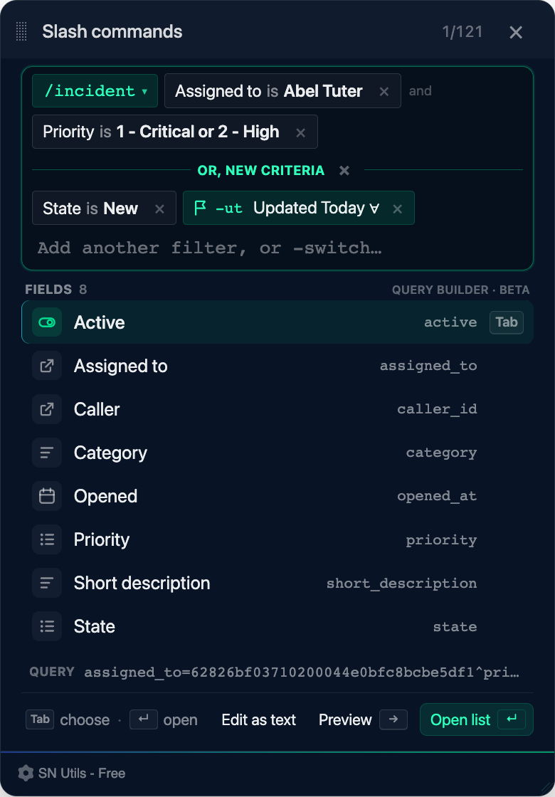Click the Assigned to reference link icon

point(47,366)
